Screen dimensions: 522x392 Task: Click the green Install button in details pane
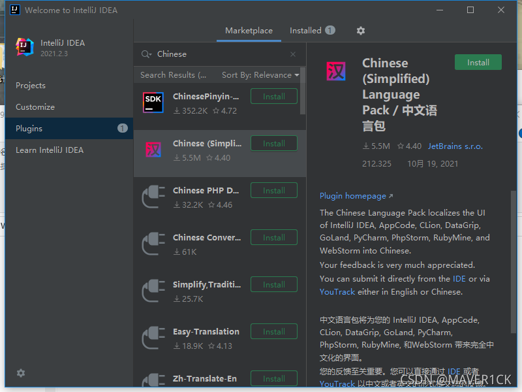pos(478,62)
